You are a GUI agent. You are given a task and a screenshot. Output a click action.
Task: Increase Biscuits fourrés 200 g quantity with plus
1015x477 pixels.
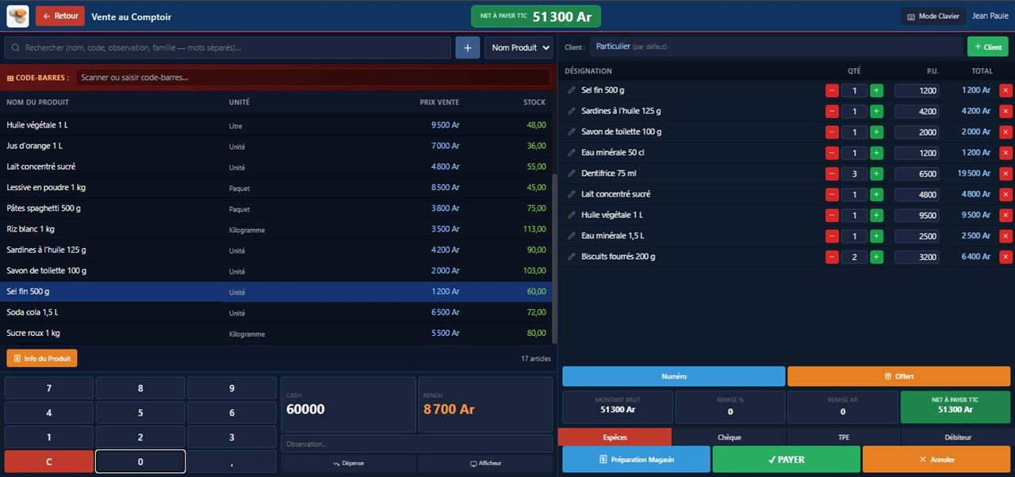tap(876, 257)
